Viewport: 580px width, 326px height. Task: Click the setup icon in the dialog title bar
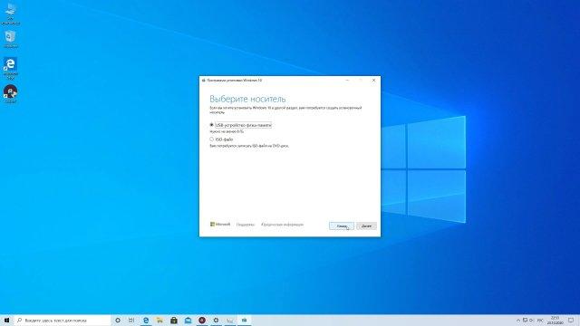(203, 81)
